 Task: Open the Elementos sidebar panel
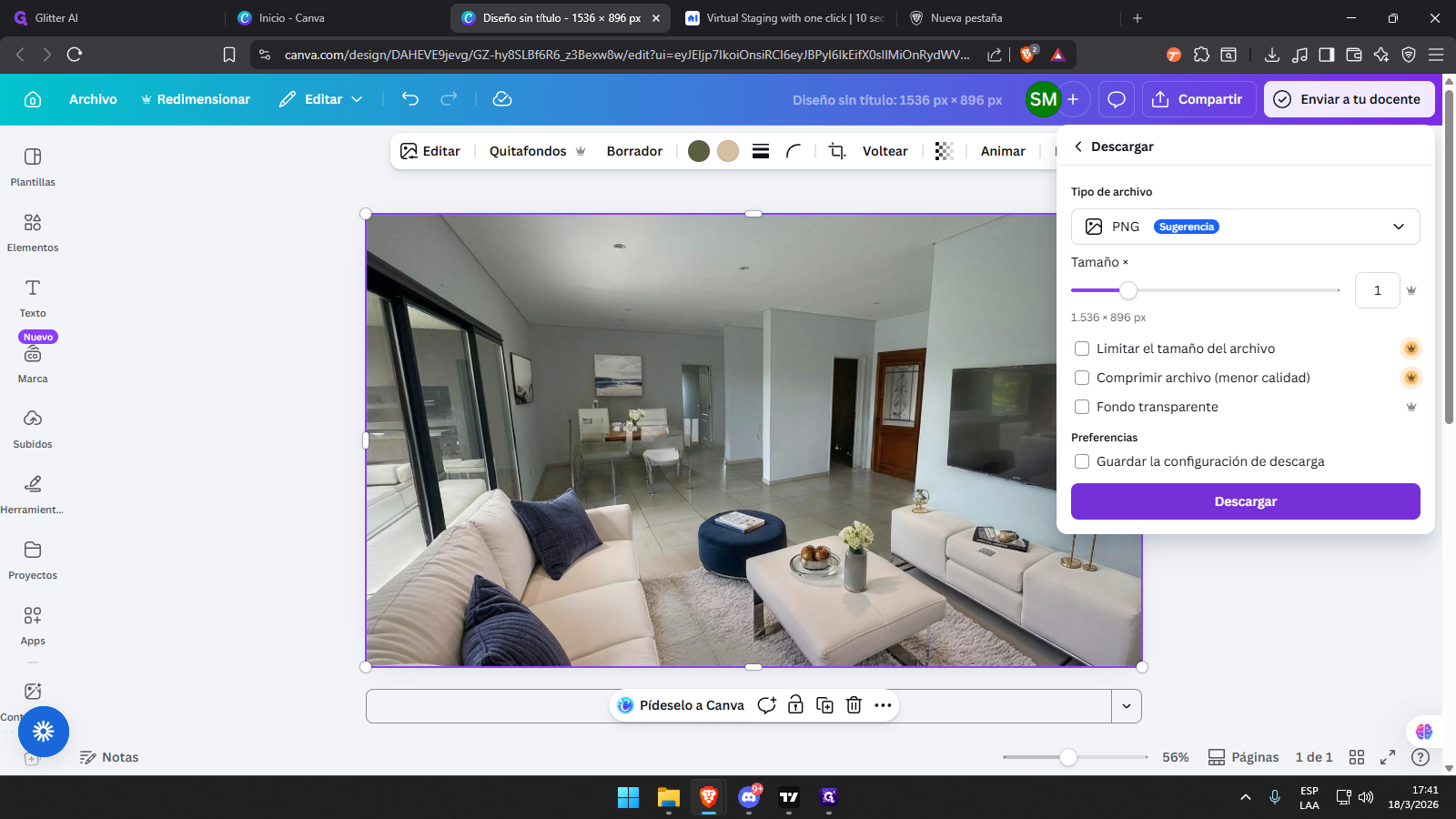coord(33,232)
